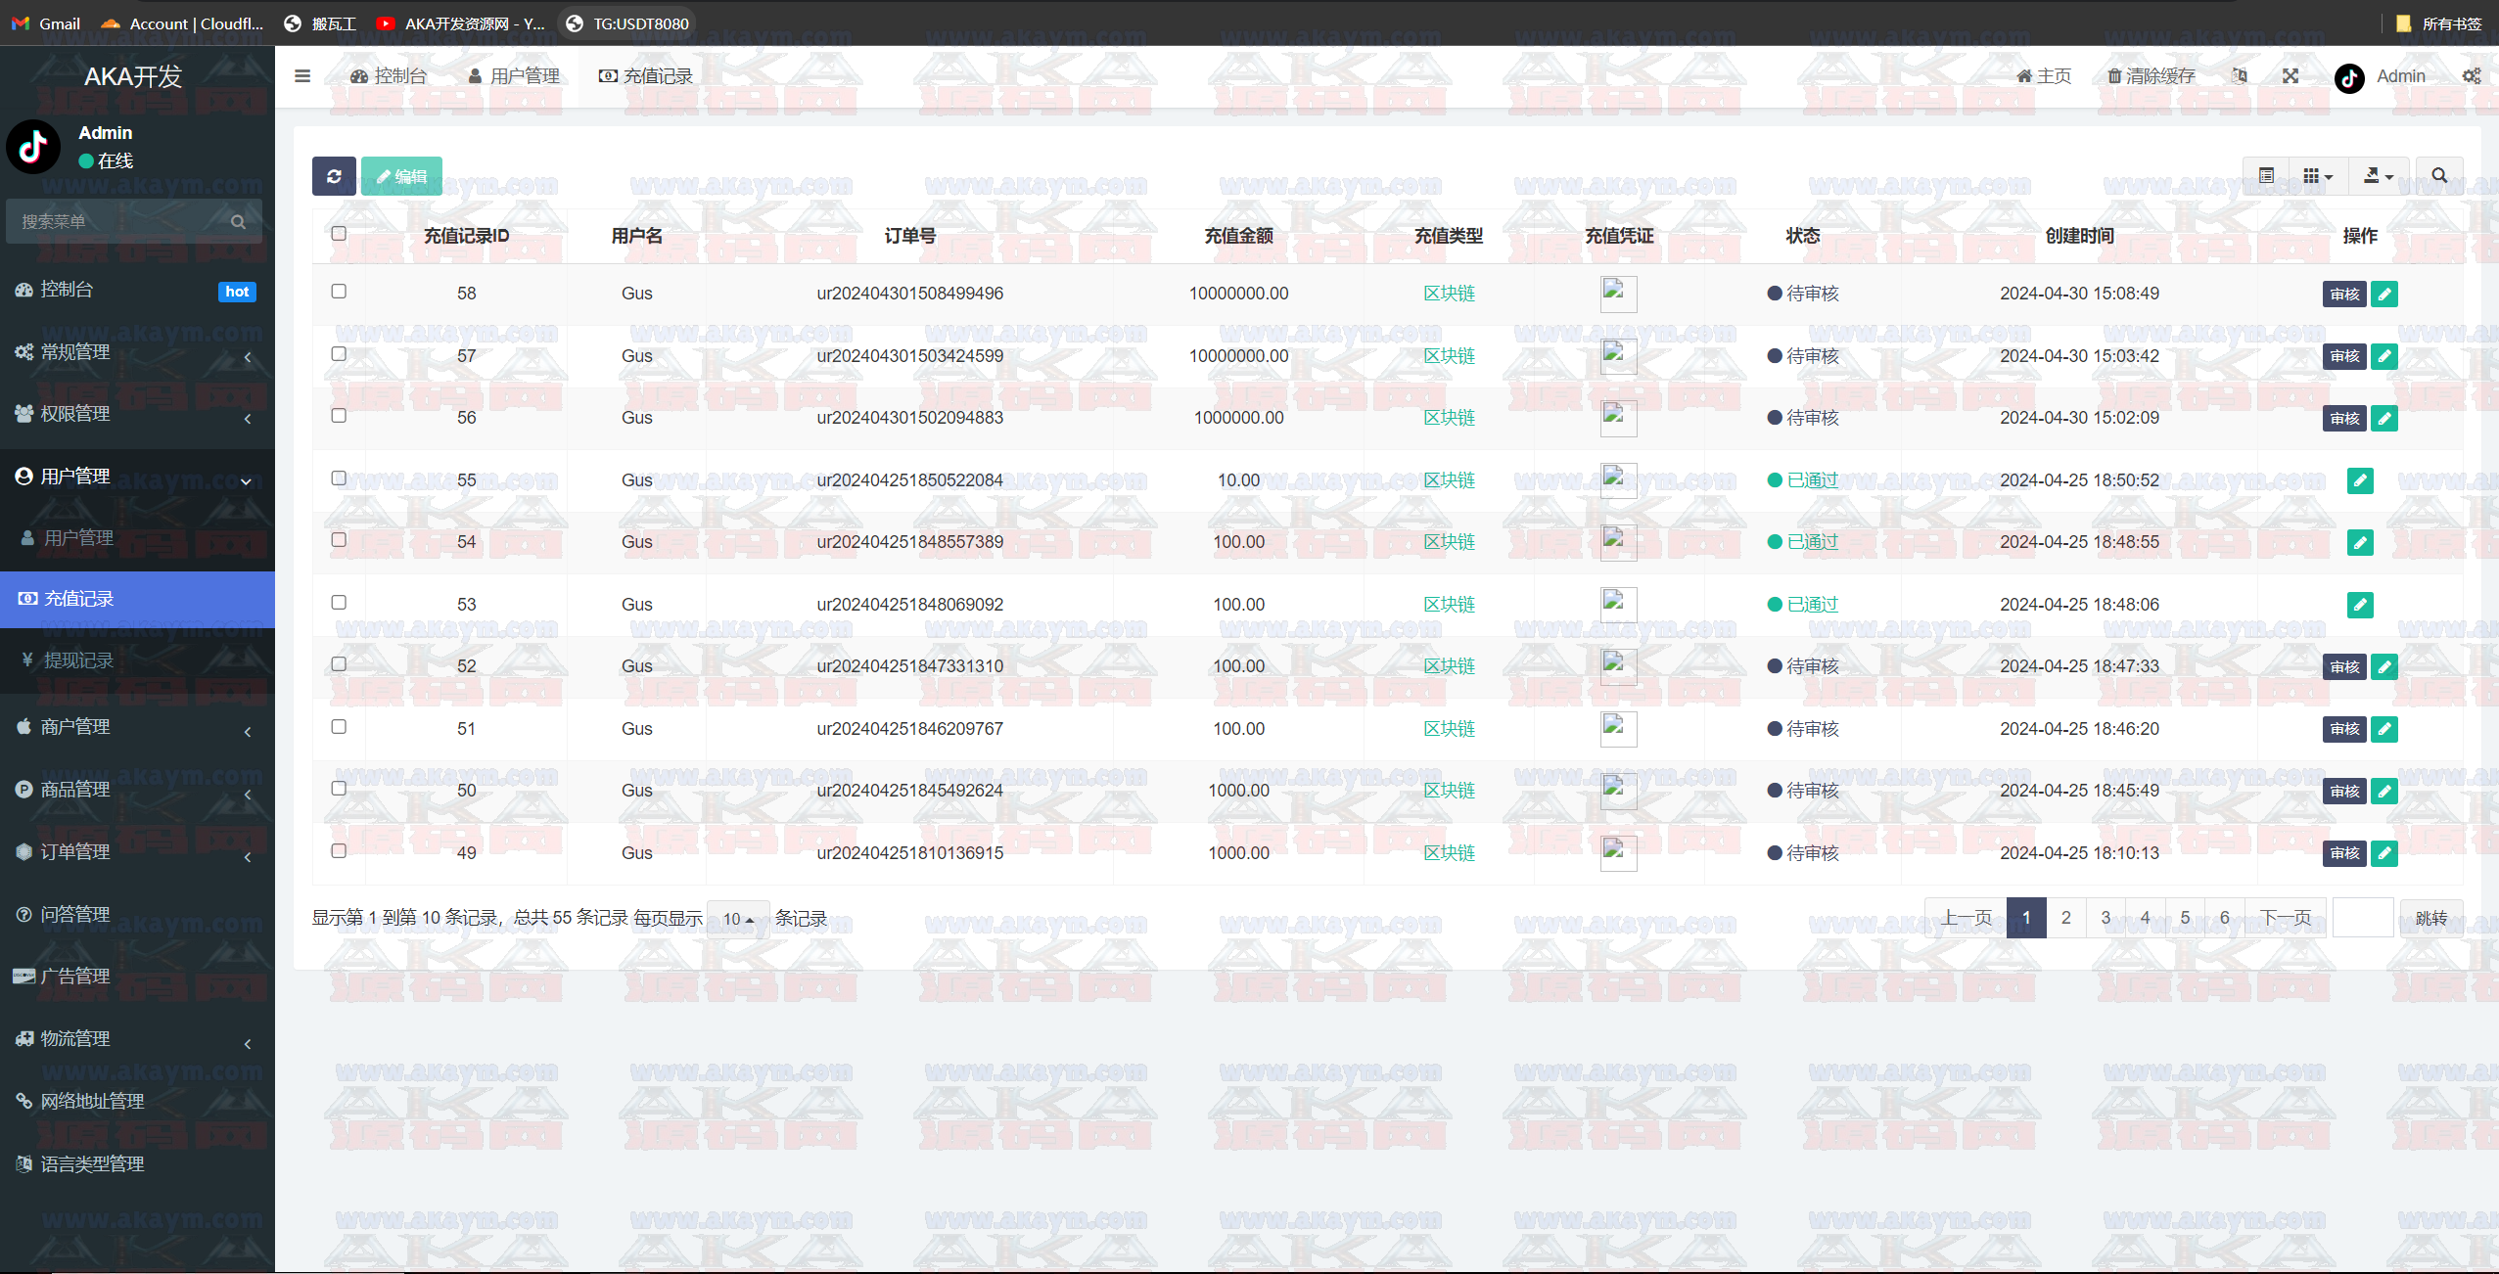Click the refresh table icon button
The height and width of the screenshot is (1274, 2499).
click(x=334, y=176)
